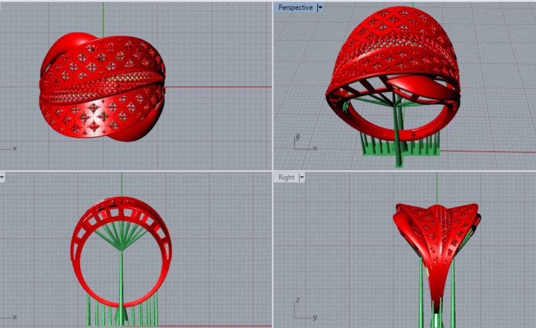Click the Perspective viewport title
This screenshot has height=328, width=536.
point(295,8)
